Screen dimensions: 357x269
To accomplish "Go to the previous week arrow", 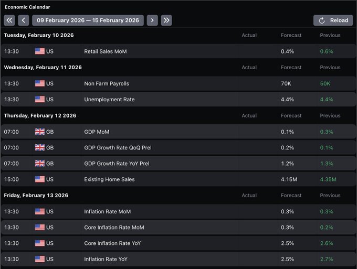I will click(23, 20).
